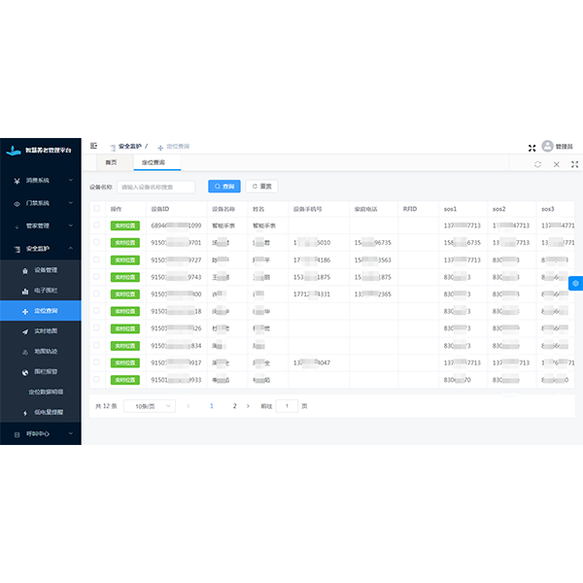Collapse the 安全监护 menu chevron
Screen dimensions: 583x583
[x=71, y=249]
